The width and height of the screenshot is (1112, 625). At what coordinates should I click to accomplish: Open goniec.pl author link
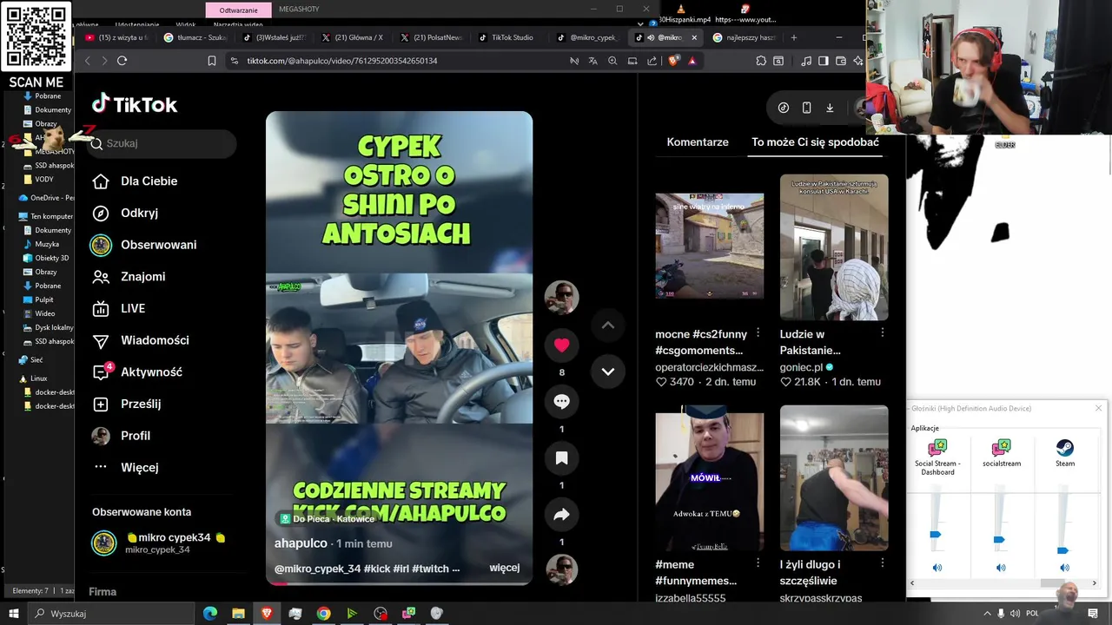[x=801, y=367]
